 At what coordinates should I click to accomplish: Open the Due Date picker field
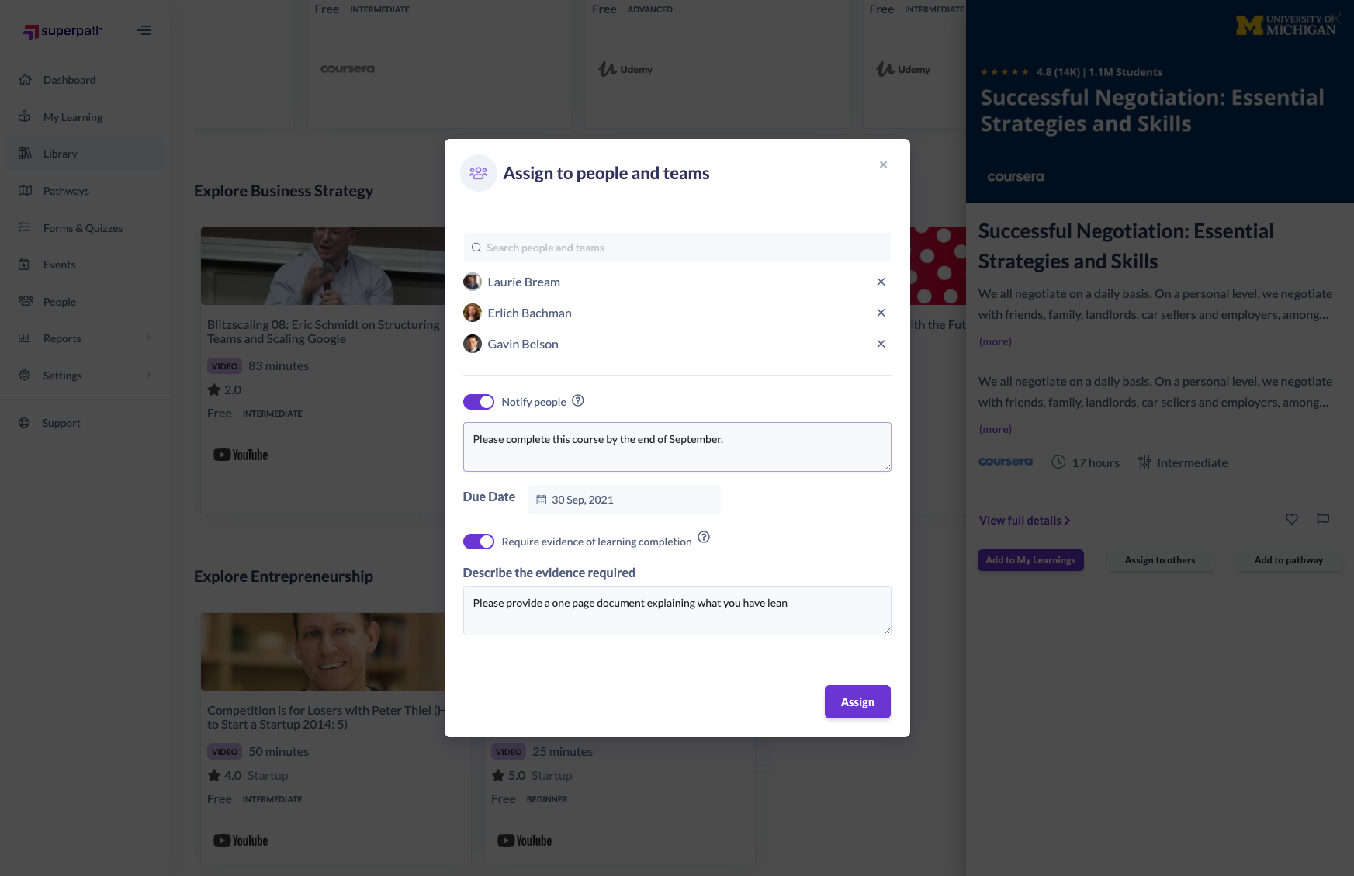click(x=625, y=500)
